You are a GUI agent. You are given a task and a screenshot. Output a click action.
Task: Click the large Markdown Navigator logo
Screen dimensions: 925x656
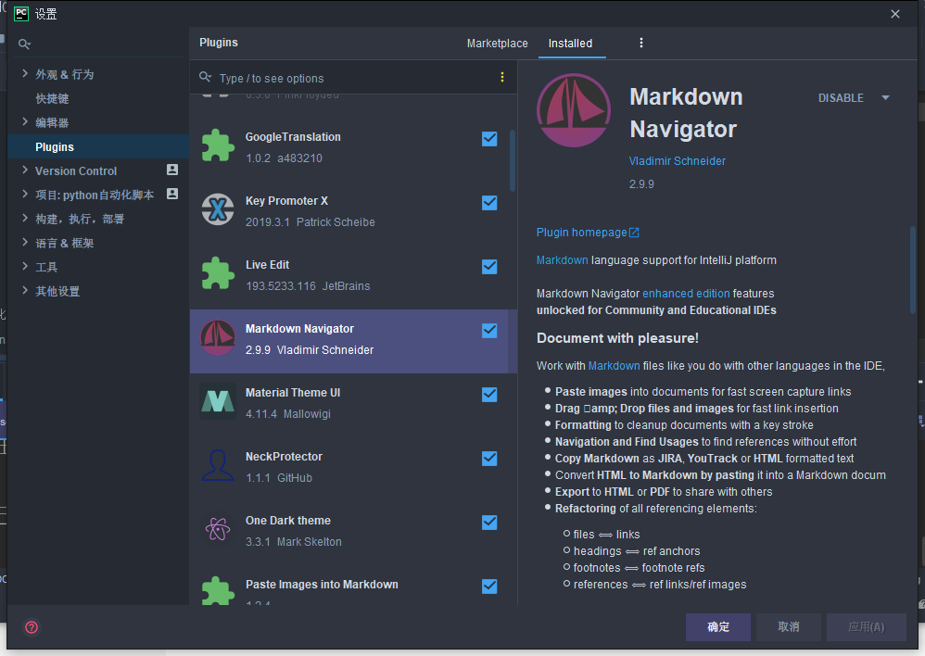tap(574, 110)
